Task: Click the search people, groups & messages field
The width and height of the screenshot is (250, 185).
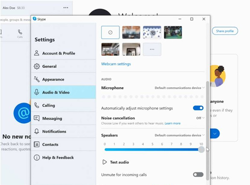Action: pos(15,20)
